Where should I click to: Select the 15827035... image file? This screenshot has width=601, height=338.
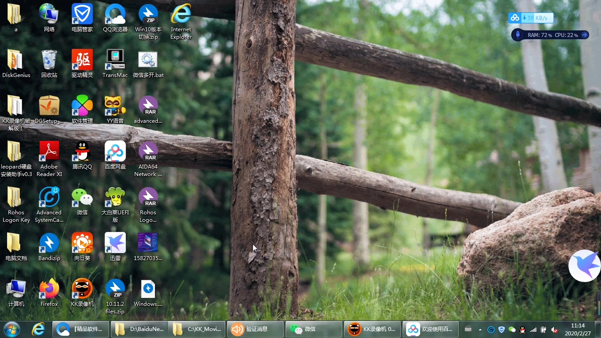148,247
